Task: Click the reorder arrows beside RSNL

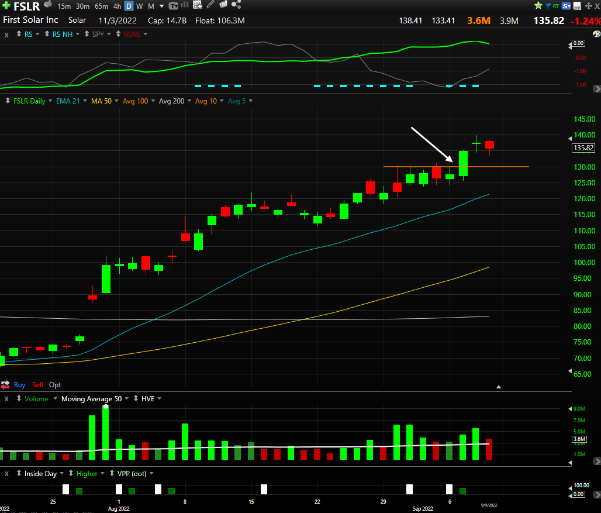Action: pyautogui.click(x=118, y=34)
